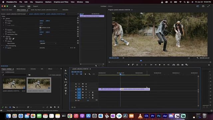Switch to the Audio Clip Mixer tab

(44, 10)
